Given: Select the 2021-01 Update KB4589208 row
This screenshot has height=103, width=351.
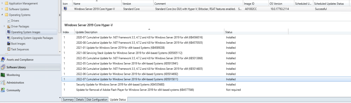Looking at the screenshot, I should coord(206,48).
